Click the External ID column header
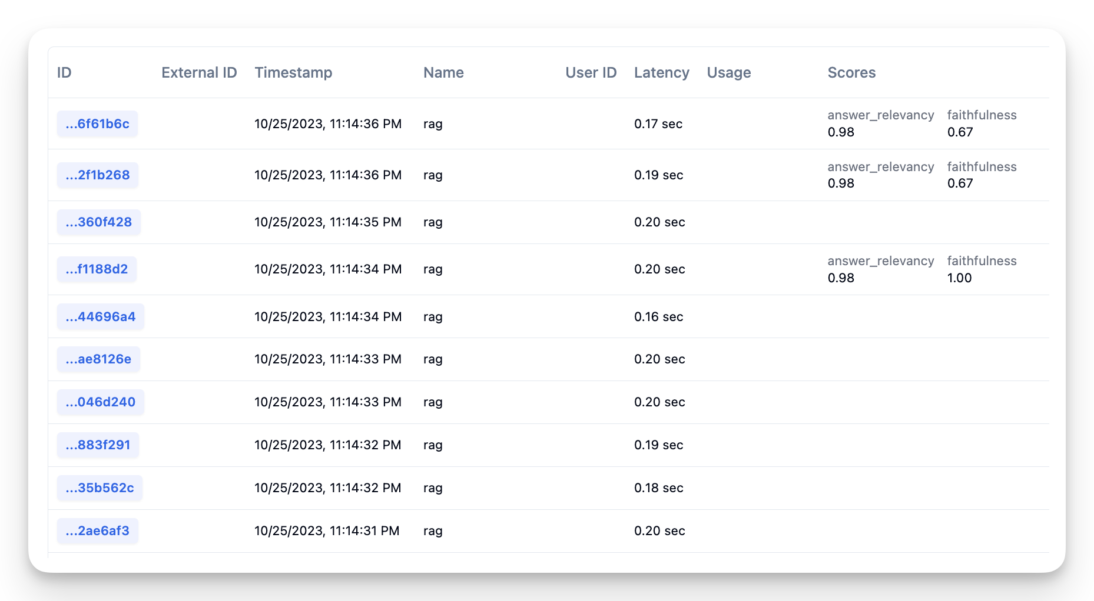 [199, 73]
